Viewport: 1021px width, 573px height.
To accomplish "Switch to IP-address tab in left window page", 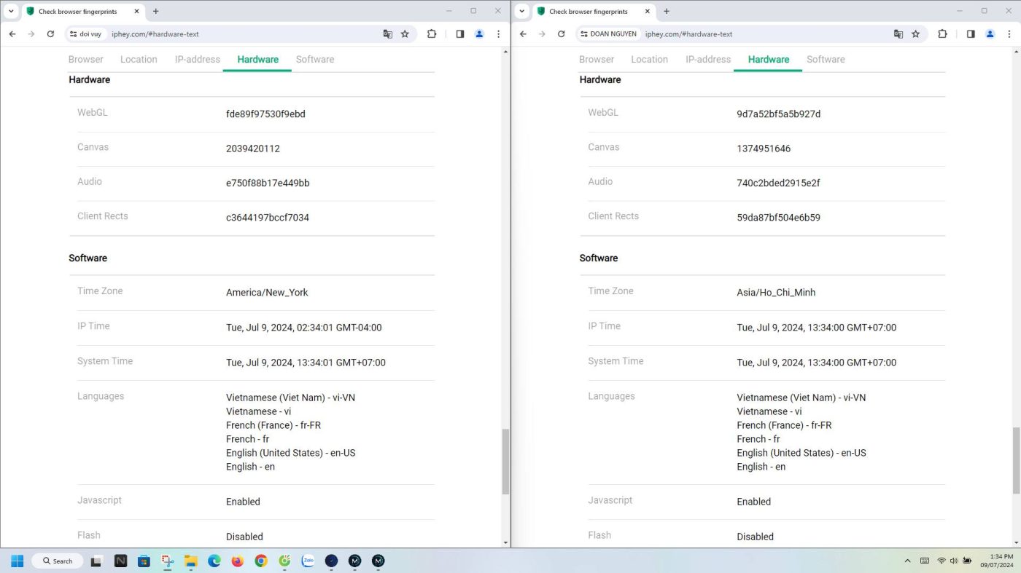I will [x=198, y=59].
